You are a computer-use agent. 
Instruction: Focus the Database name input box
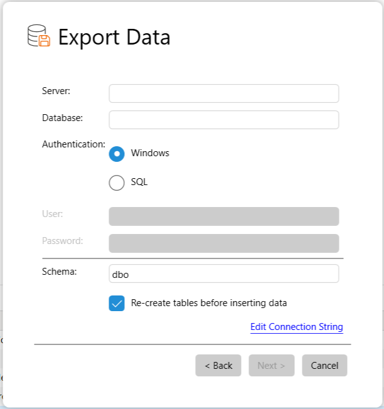coord(223,120)
